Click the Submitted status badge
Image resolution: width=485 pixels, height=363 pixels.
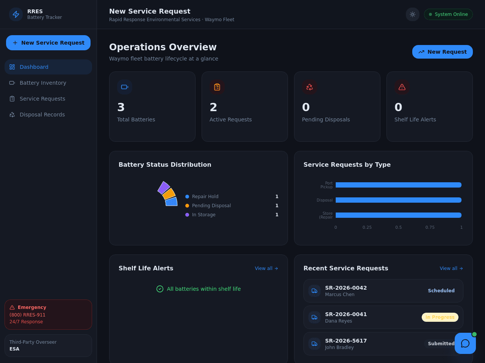[x=441, y=344]
